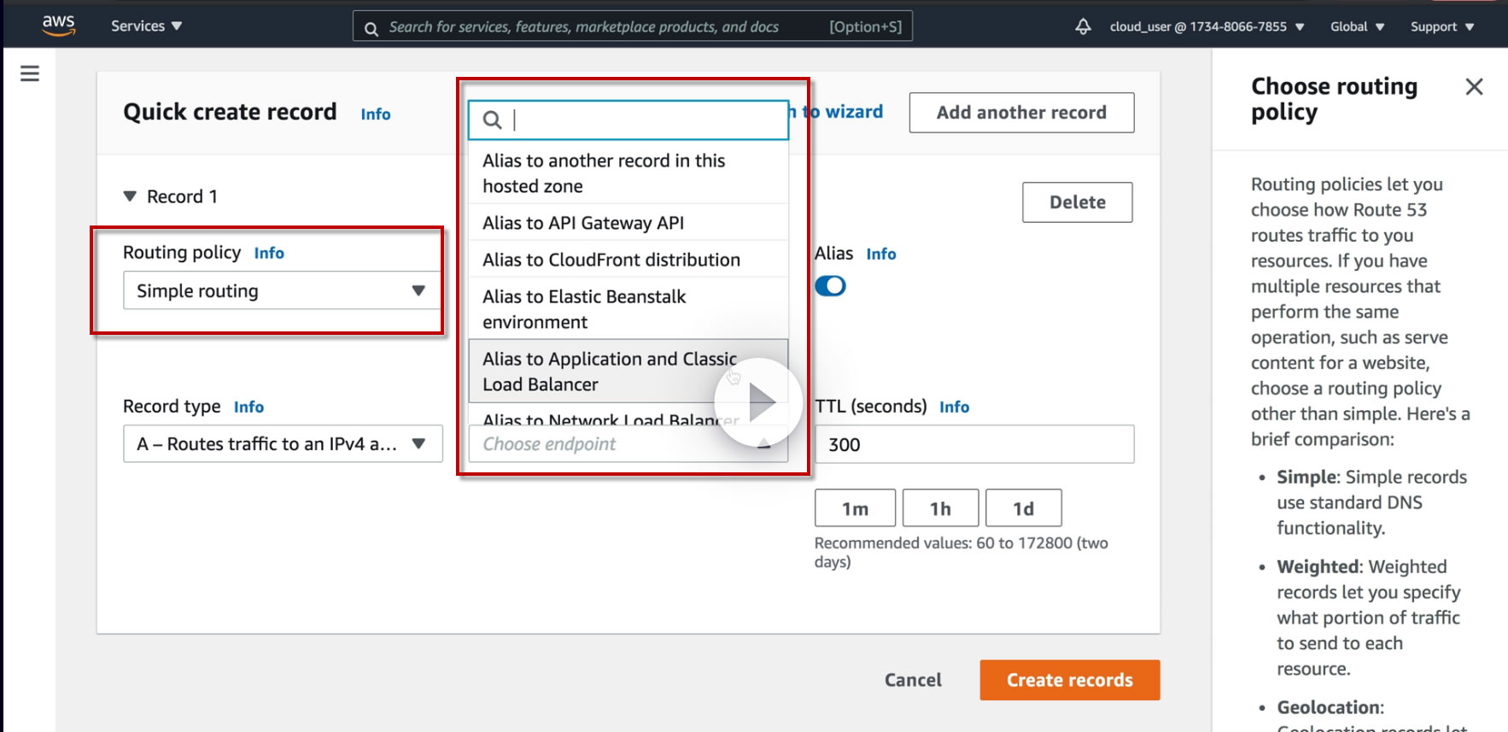The width and height of the screenshot is (1508, 732).
Task: Click the magnifier icon in endpoint search
Action: pyautogui.click(x=492, y=120)
